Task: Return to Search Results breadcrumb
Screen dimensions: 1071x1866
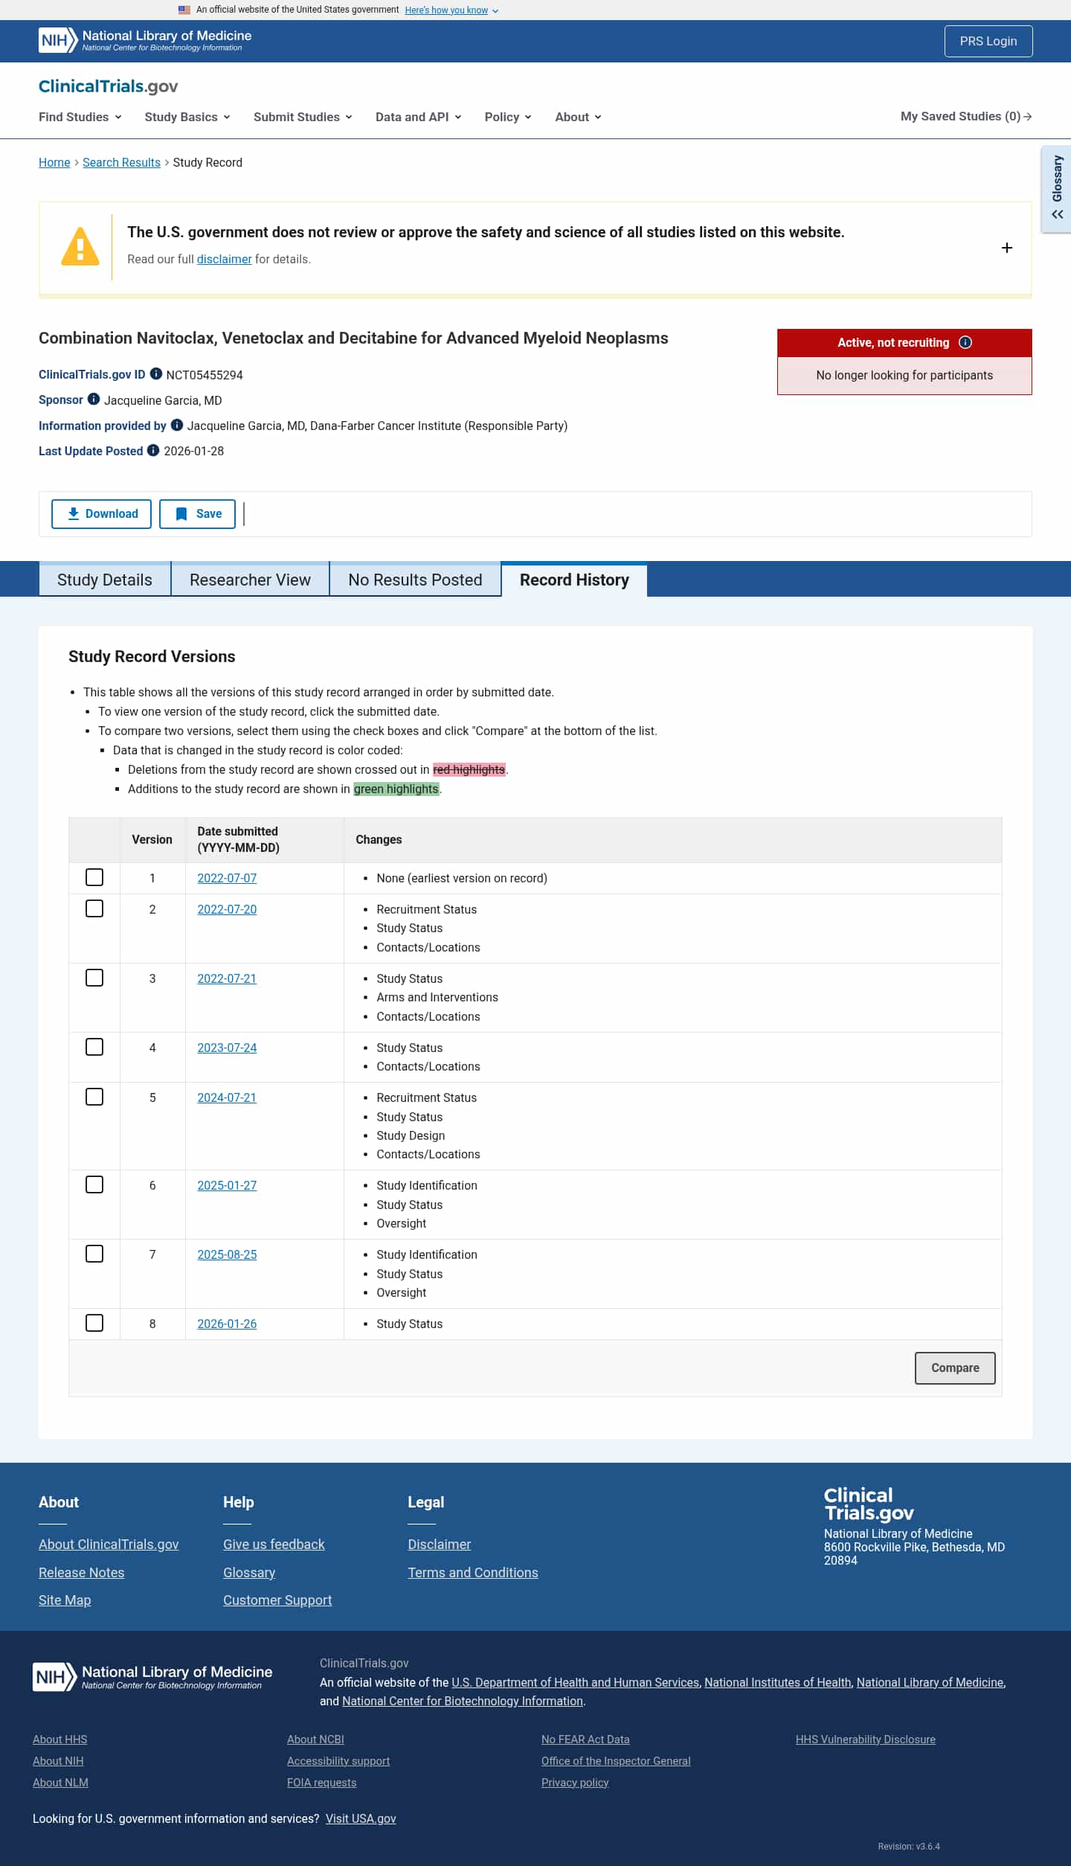Action: (121, 162)
